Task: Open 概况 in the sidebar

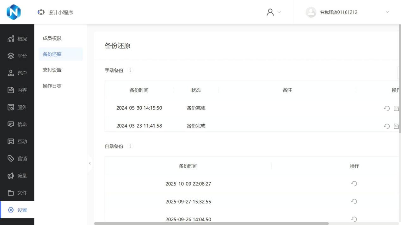Action: 17,39
